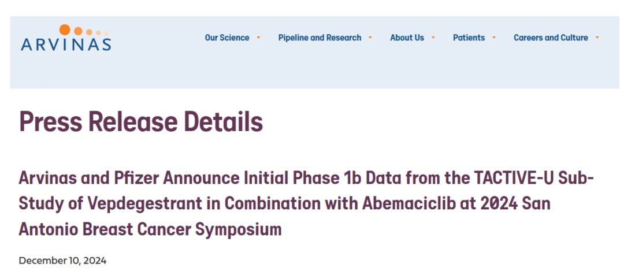
Task: Expand the arrow beside Careers and Culture
Action: pos(597,38)
